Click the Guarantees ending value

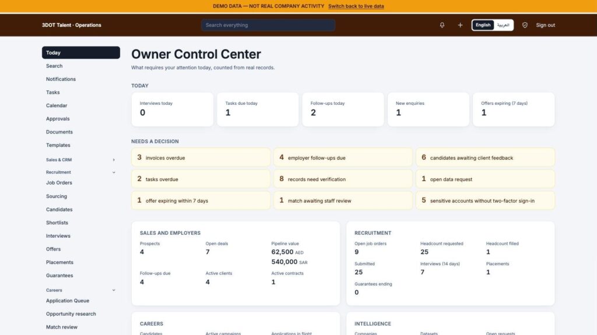[357, 292]
